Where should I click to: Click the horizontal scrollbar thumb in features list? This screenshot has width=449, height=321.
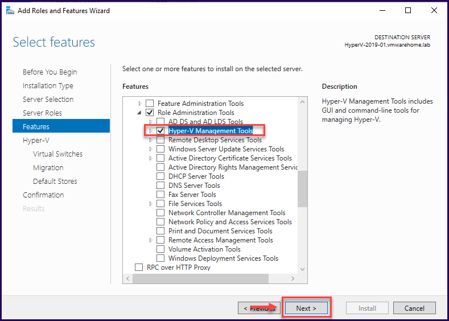pos(200,279)
